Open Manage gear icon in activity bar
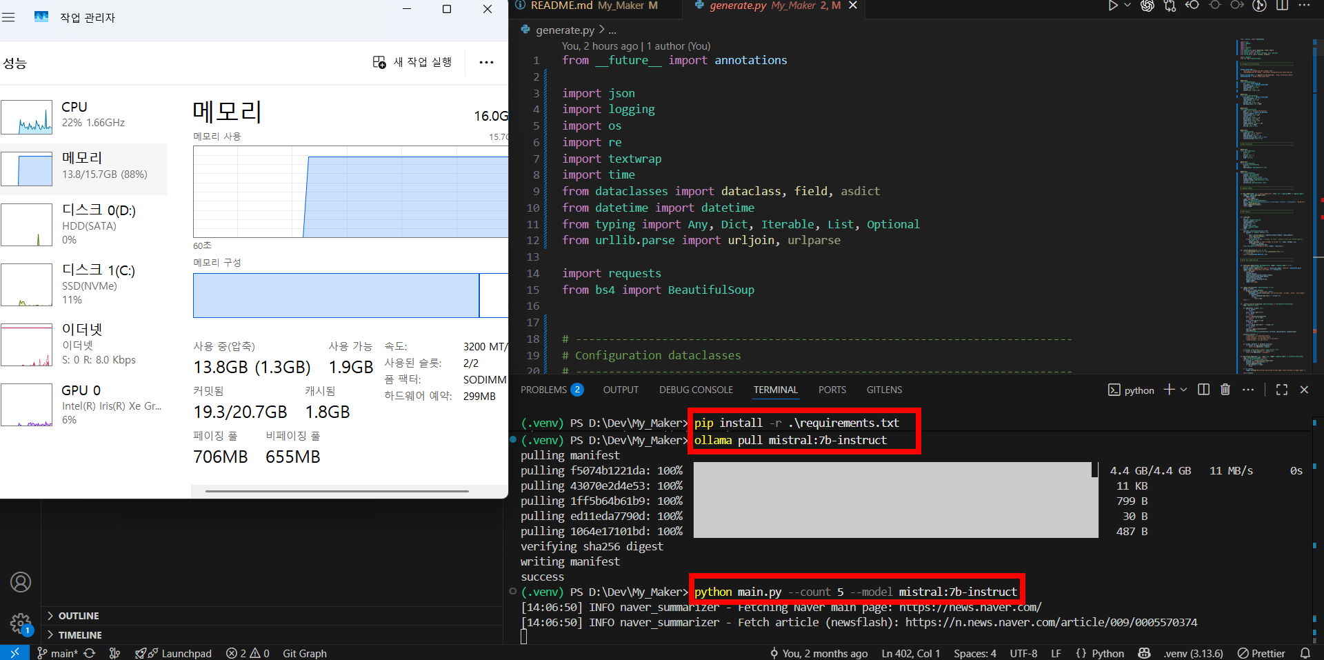The height and width of the screenshot is (660, 1324). [21, 624]
